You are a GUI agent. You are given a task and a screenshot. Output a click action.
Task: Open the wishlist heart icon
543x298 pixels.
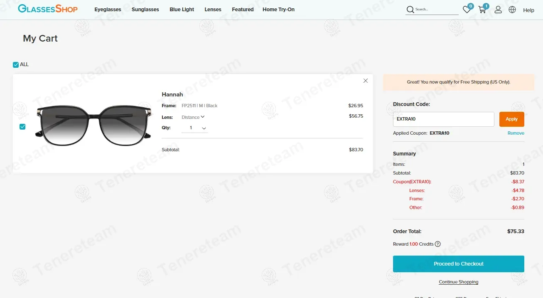pos(467,10)
